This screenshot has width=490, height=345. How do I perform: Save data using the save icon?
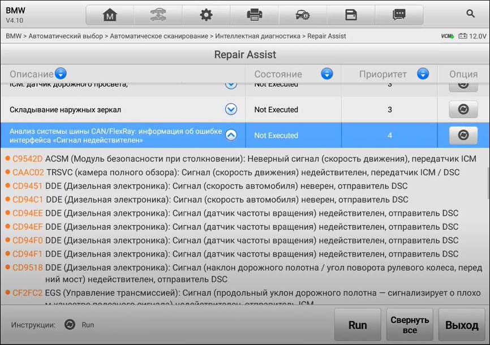click(351, 15)
